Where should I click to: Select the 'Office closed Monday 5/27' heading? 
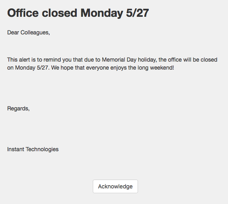78,13
